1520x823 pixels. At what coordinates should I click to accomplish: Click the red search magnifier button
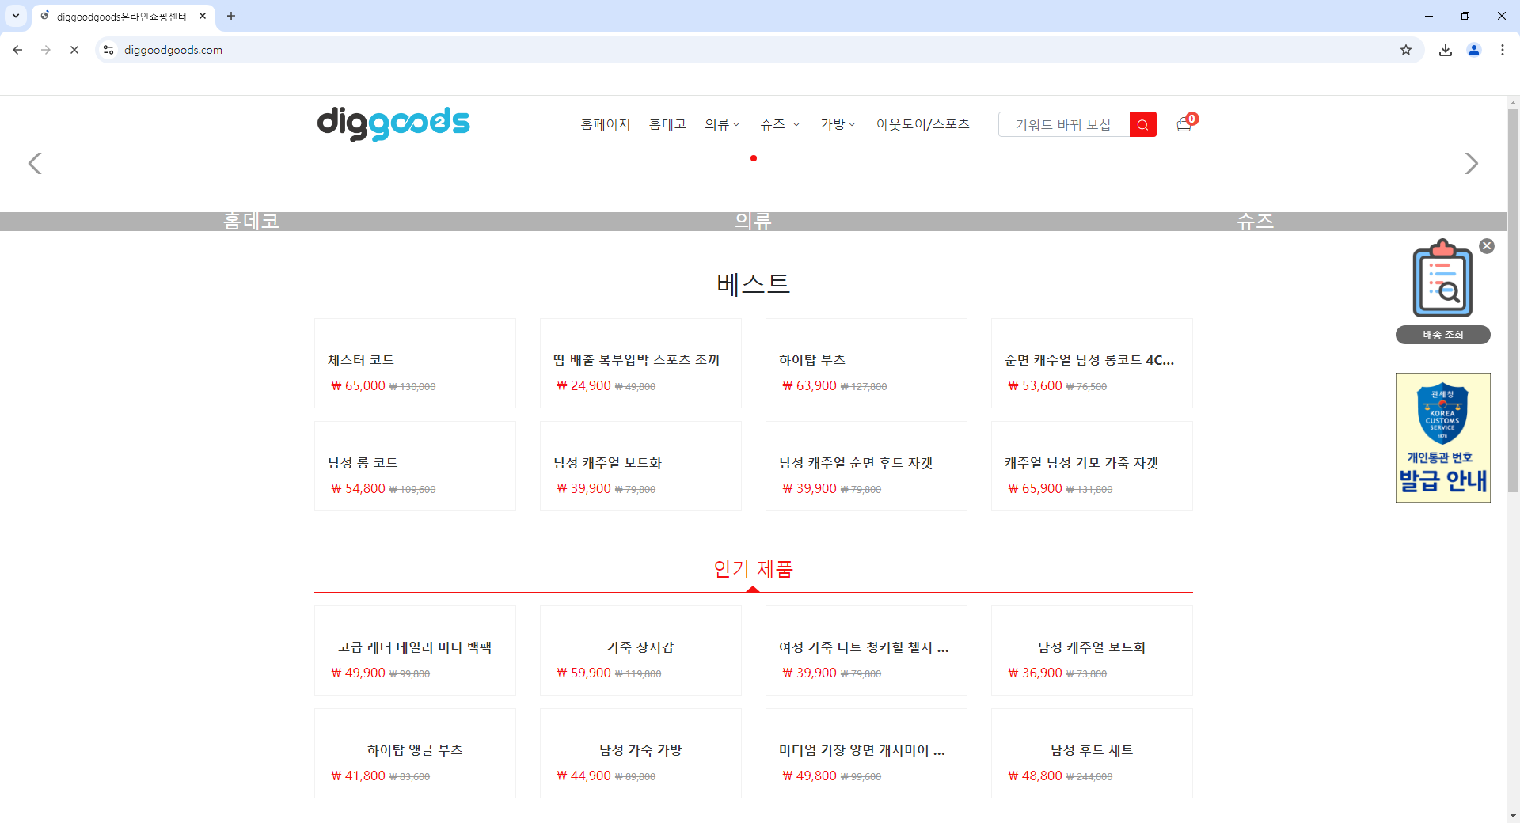[x=1142, y=124]
